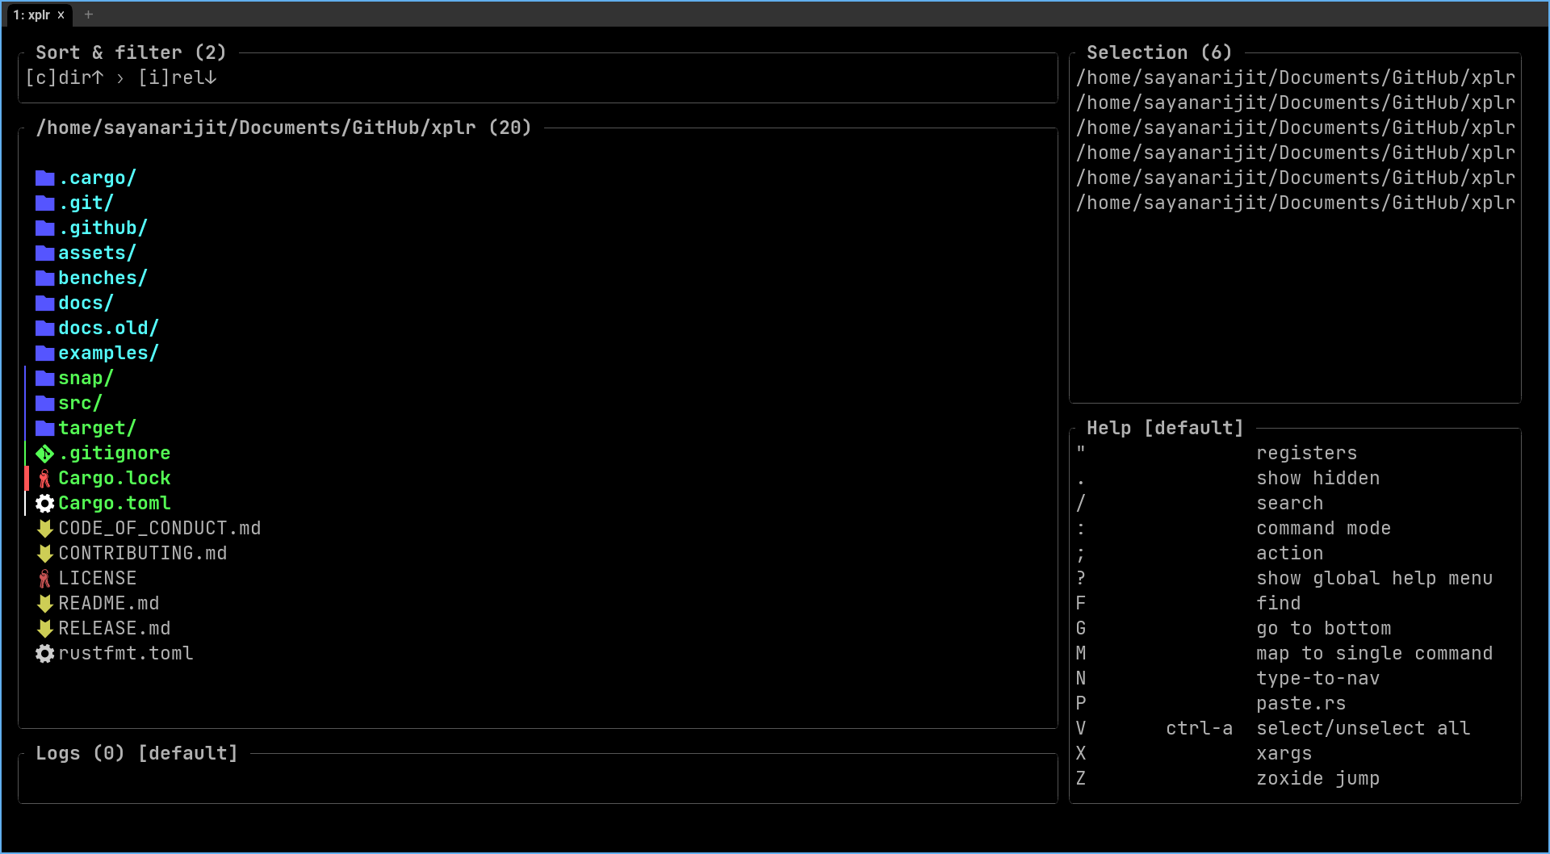
Task: Click the 'Logs (0) [default]' panel title
Action: 136,753
